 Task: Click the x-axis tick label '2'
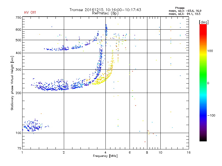[64, 152]
